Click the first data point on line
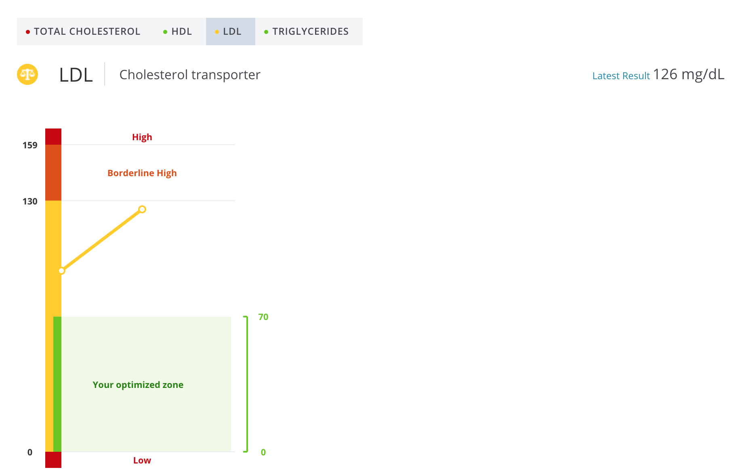 [62, 271]
